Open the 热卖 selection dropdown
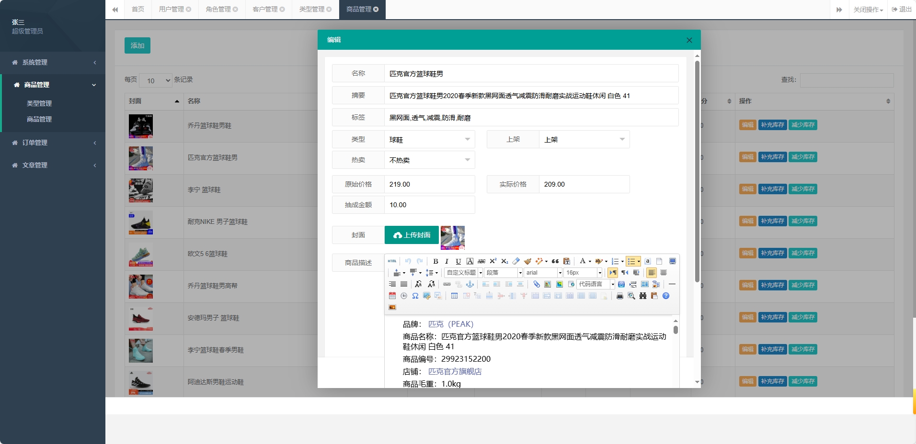Image resolution: width=916 pixels, height=444 pixels. coord(429,160)
